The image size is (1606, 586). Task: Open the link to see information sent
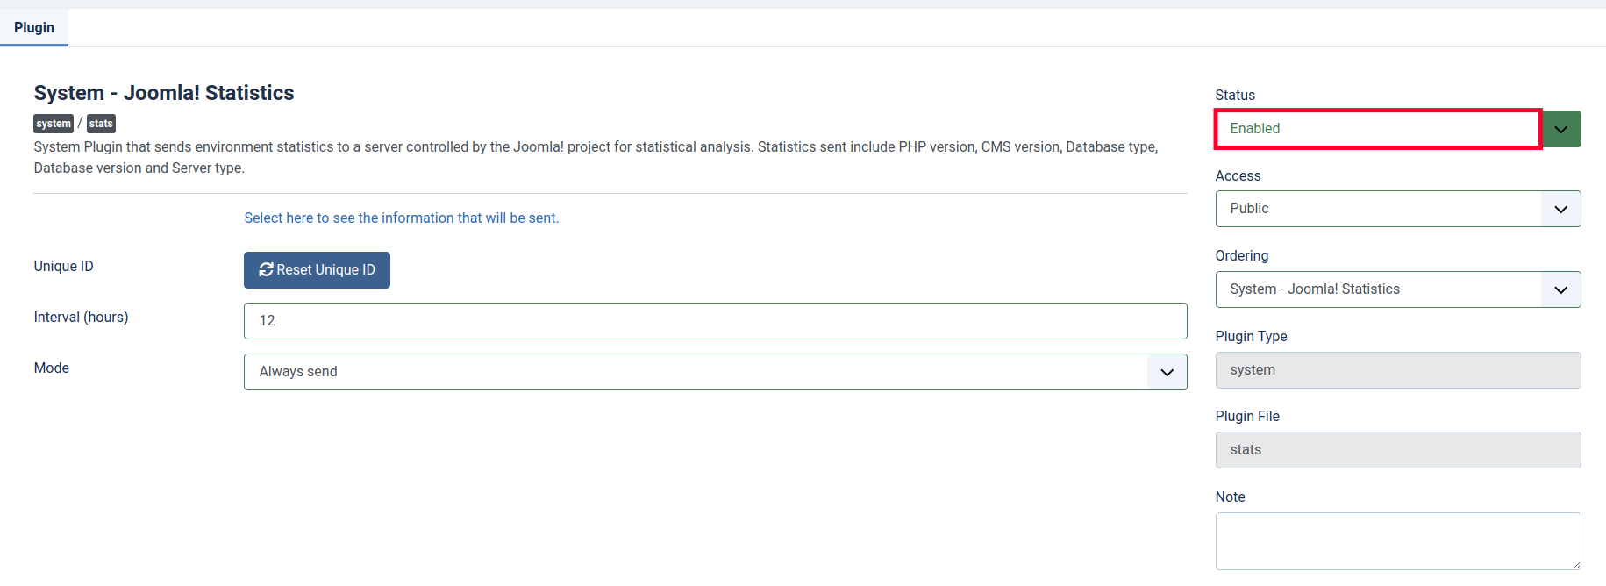click(401, 218)
